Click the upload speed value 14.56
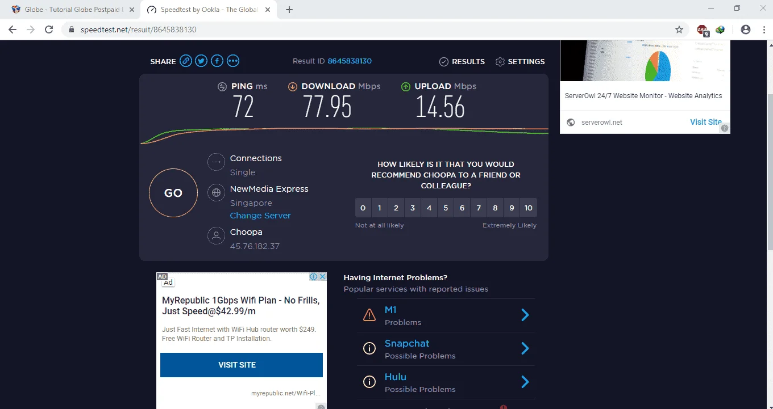This screenshot has height=409, width=773. coord(440,106)
